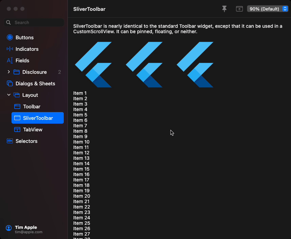Click the Selectors sidebar icon

[9, 141]
